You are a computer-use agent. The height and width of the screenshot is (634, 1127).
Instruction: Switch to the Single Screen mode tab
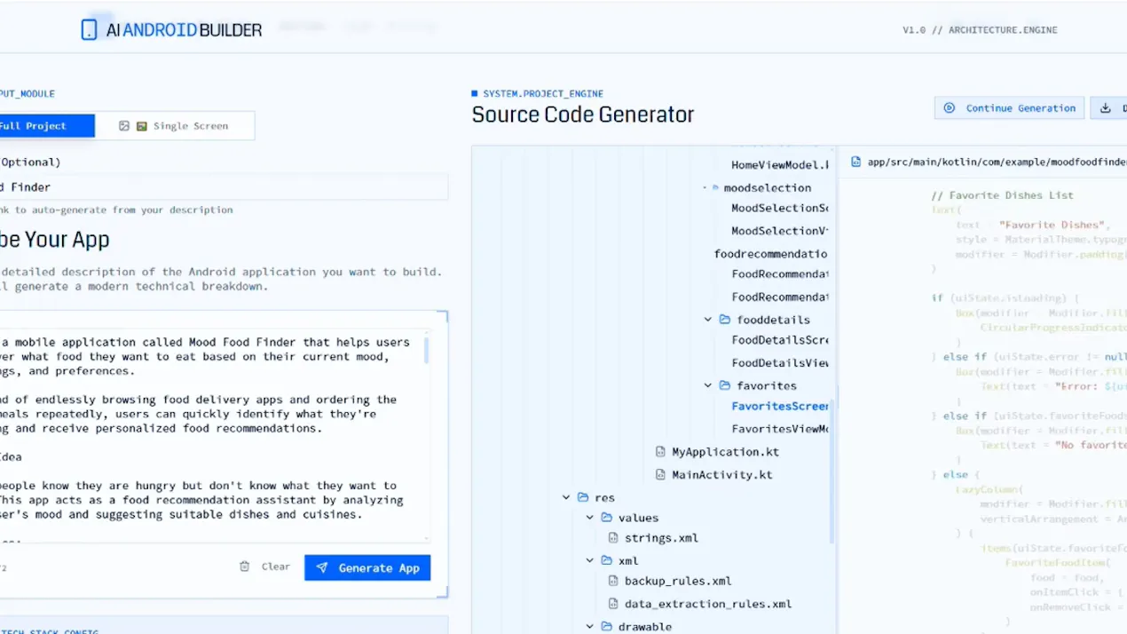(174, 126)
